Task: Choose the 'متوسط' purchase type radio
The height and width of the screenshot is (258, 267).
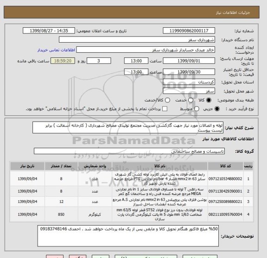Action: pos(197,109)
